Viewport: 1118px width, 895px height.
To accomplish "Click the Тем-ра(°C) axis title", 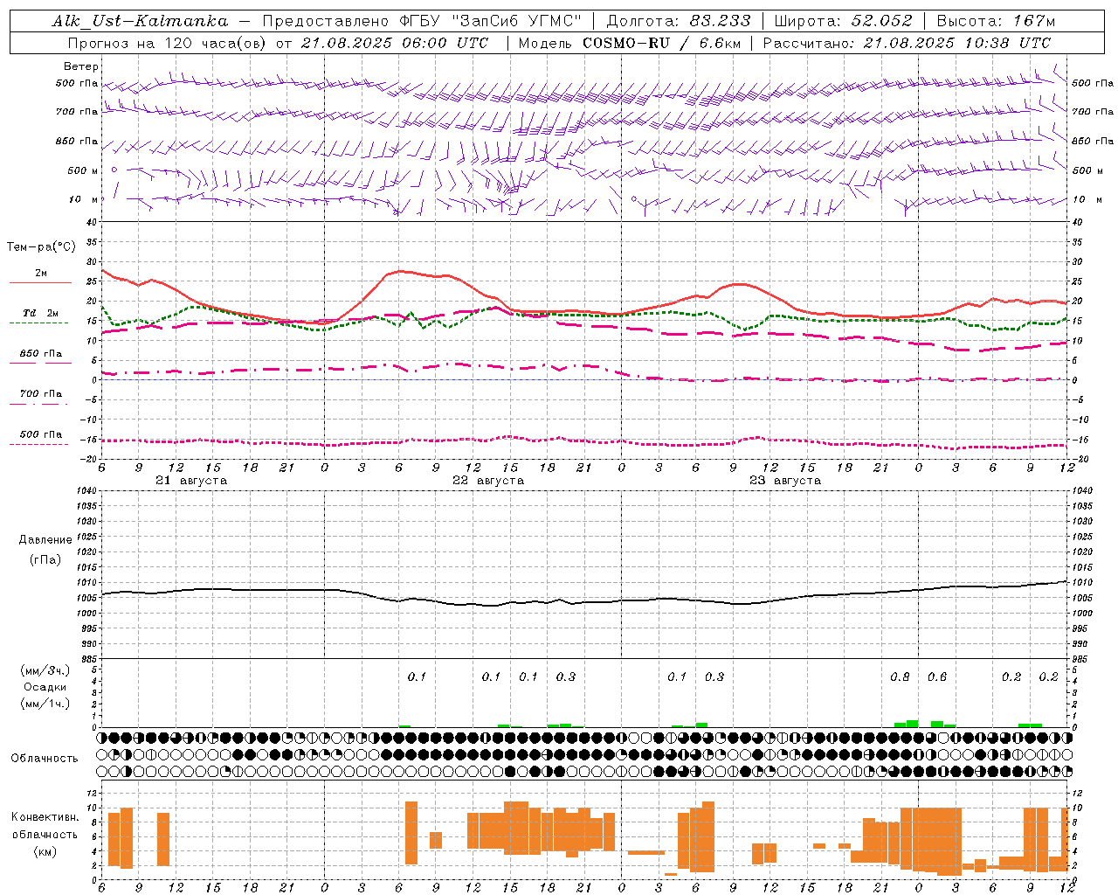I will 41,247.
